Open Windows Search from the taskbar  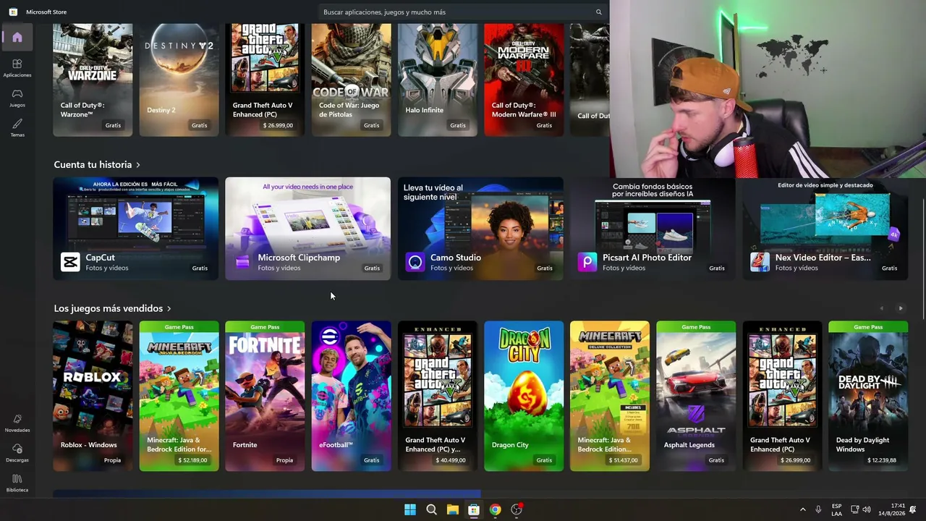[x=431, y=509]
